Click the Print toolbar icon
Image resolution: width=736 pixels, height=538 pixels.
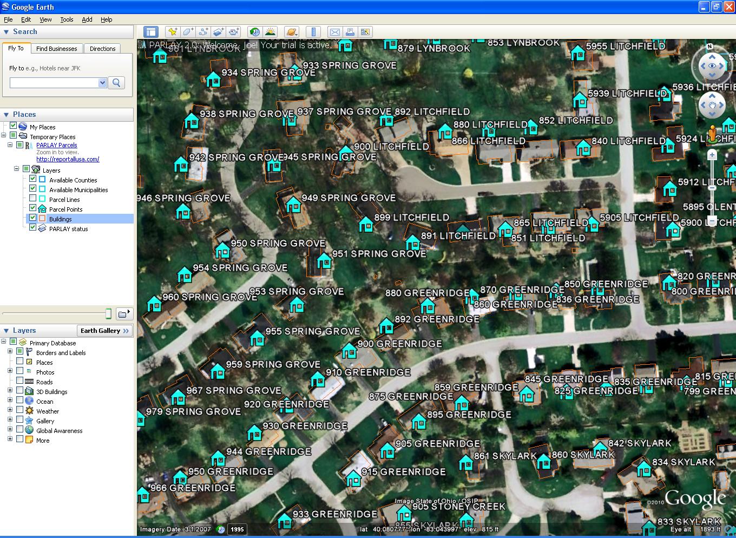[x=350, y=32]
